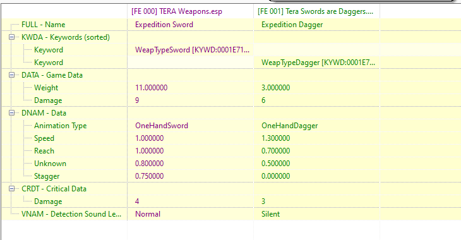This screenshot has width=461, height=240.
Task: Click the Reach value 1.000000 for TERA Weapons
Action: (x=150, y=151)
